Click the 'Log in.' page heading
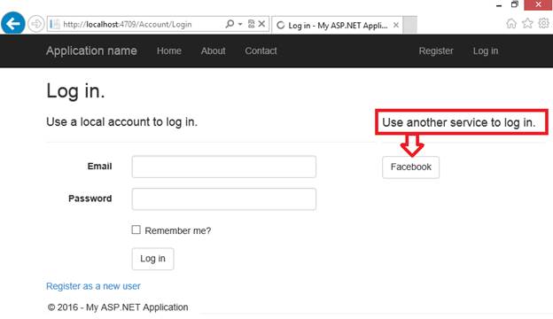Image resolution: width=553 pixels, height=319 pixels. coord(75,91)
